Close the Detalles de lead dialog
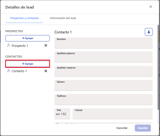The width and height of the screenshot is (160, 136). tap(151, 7)
